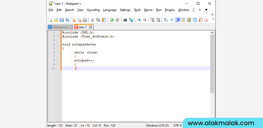Open the Plugins menu

coord(170,10)
